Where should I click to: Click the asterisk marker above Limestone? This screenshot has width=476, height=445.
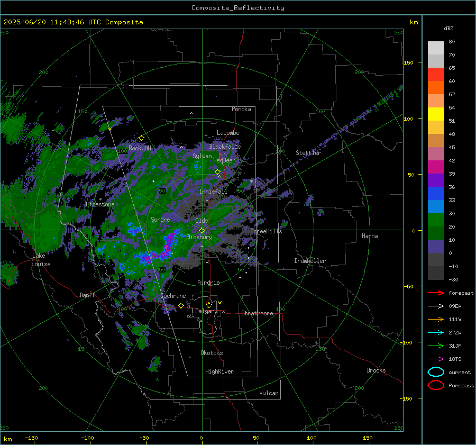100,199
